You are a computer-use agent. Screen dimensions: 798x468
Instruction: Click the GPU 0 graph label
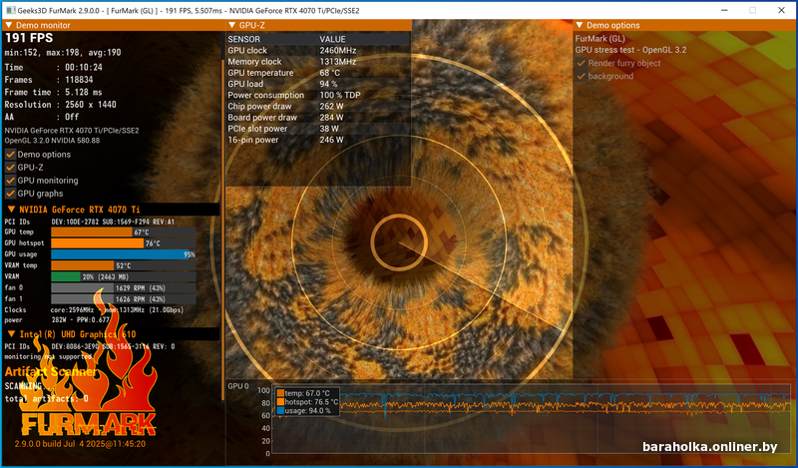click(x=238, y=386)
